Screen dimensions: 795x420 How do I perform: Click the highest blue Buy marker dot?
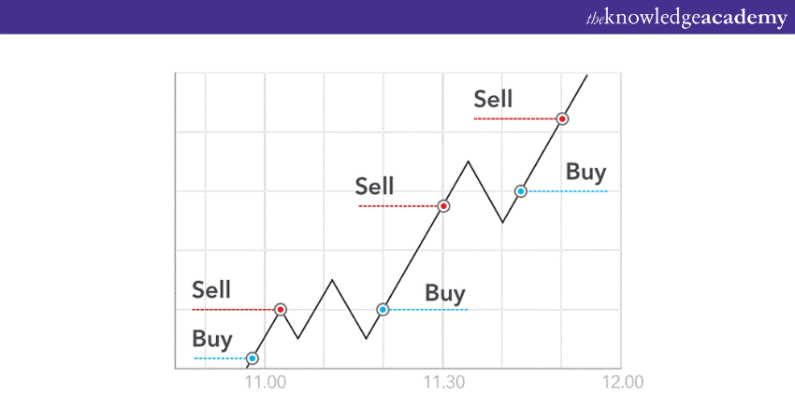pyautogui.click(x=521, y=191)
